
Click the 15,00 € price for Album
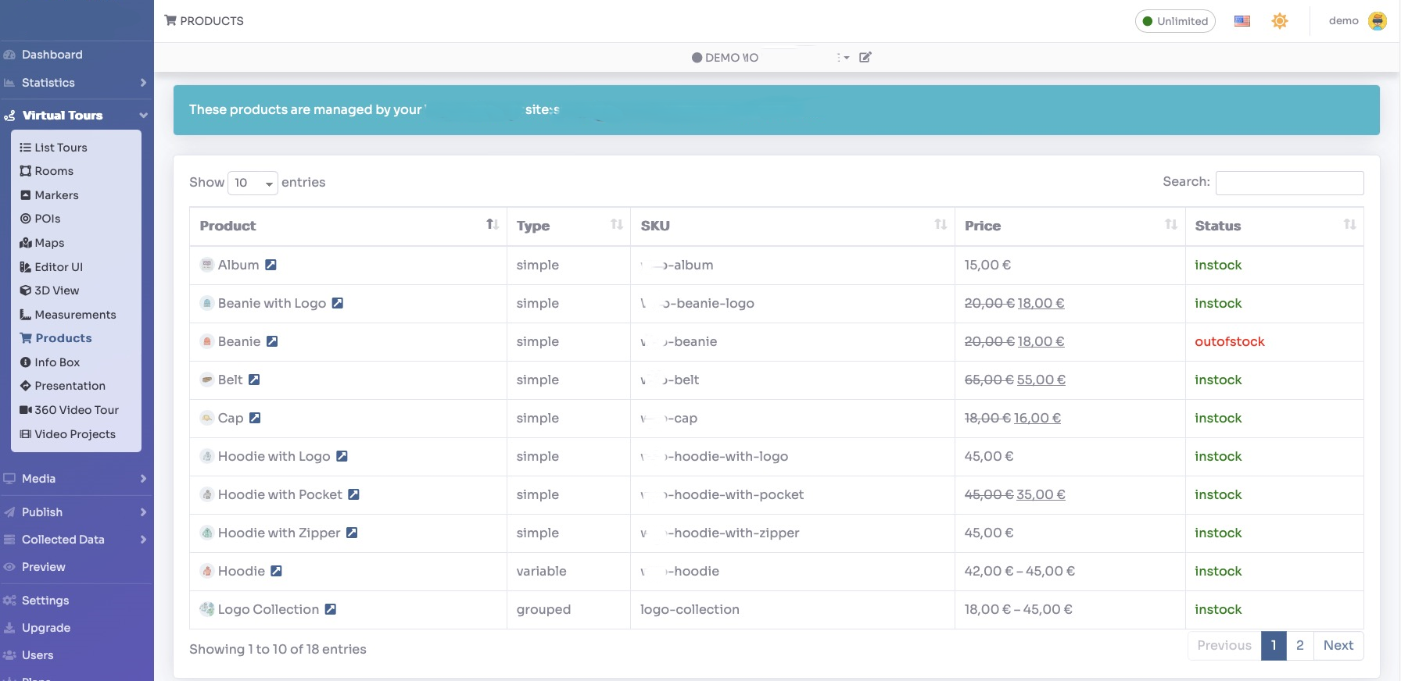pos(987,265)
